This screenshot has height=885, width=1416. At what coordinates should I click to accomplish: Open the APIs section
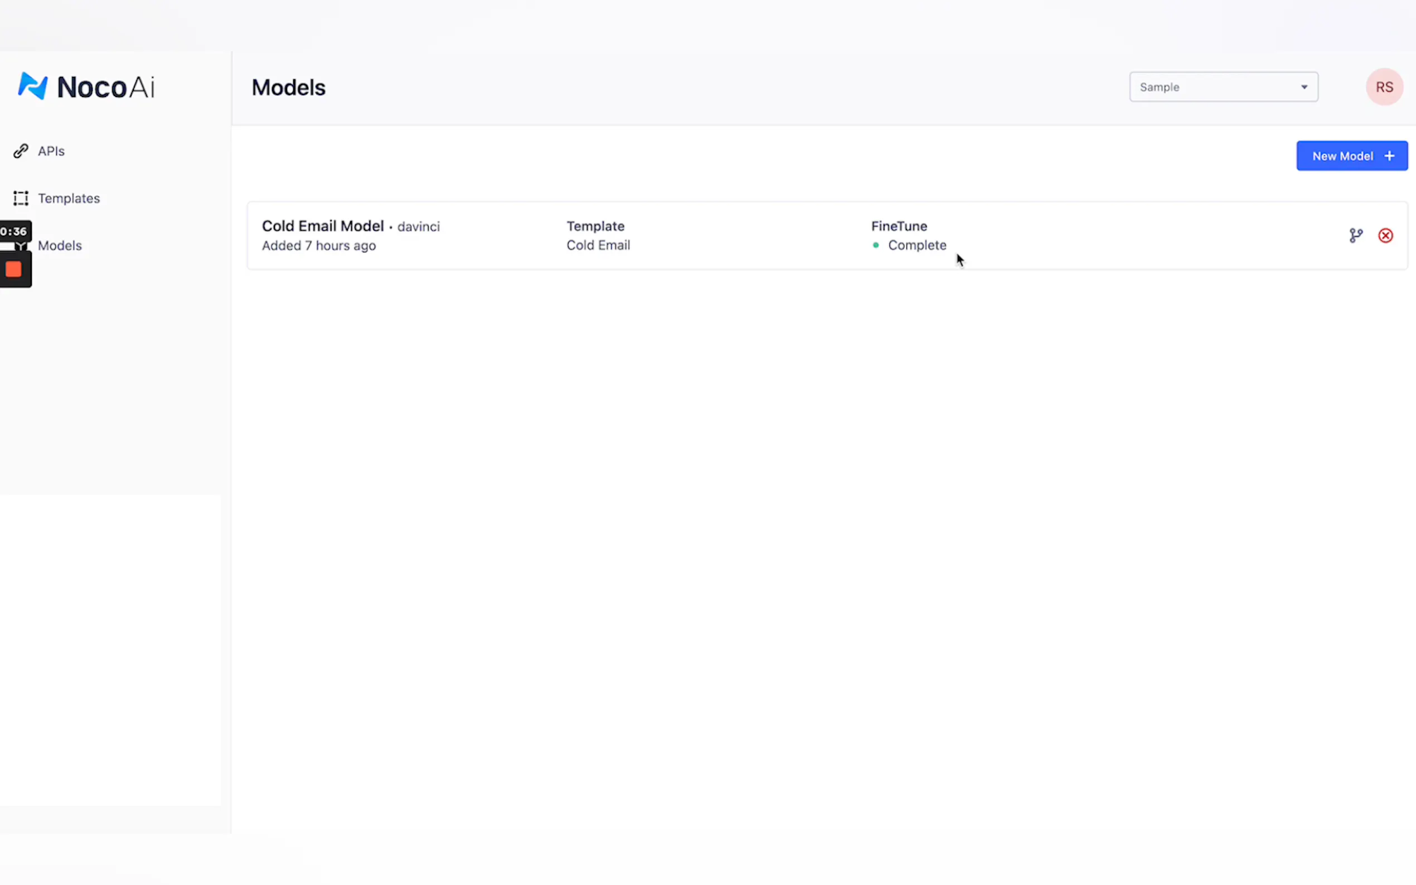[51, 151]
